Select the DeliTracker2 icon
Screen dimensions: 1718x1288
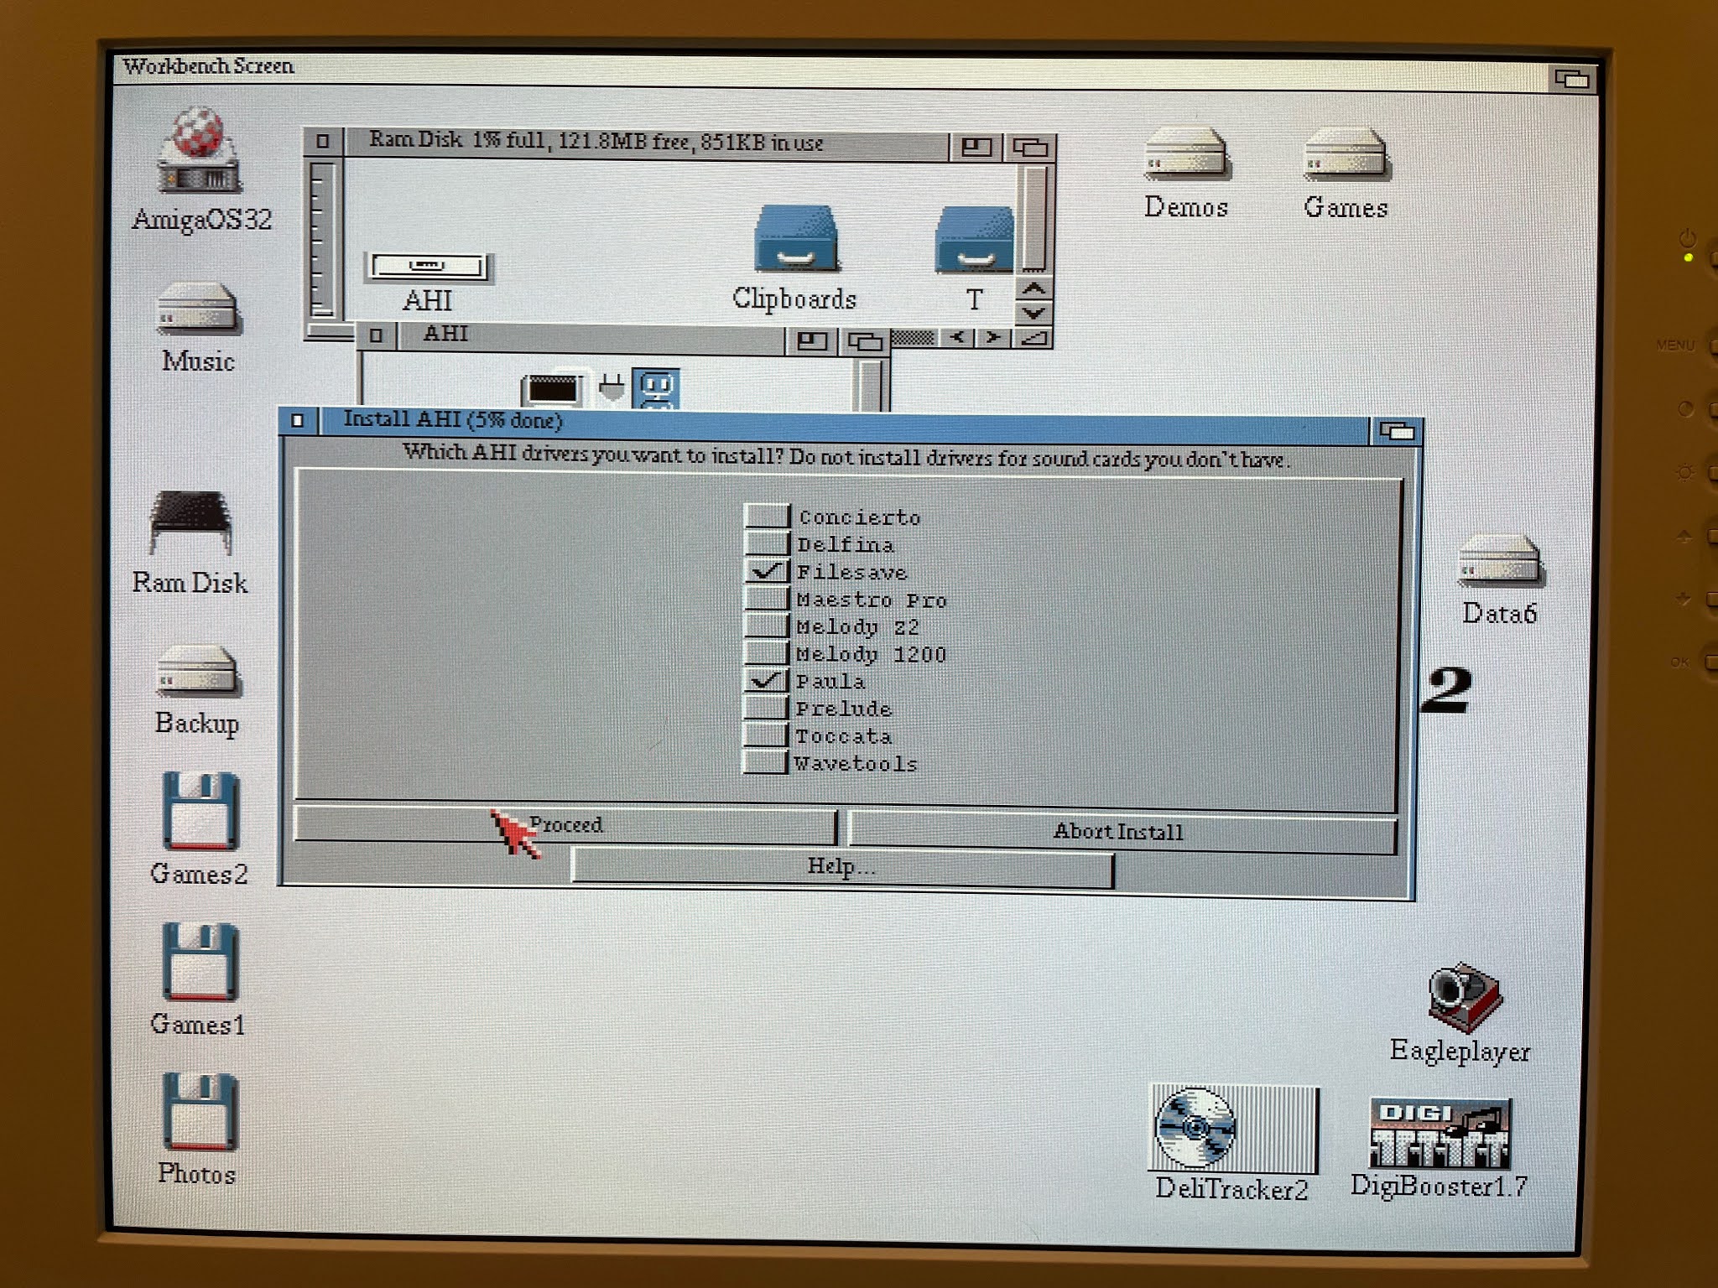1233,1130
